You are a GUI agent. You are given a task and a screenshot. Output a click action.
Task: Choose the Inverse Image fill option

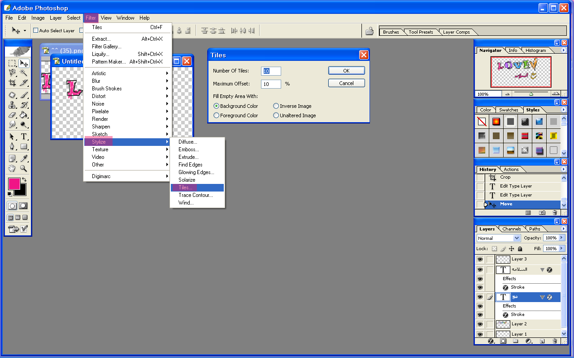pos(276,106)
